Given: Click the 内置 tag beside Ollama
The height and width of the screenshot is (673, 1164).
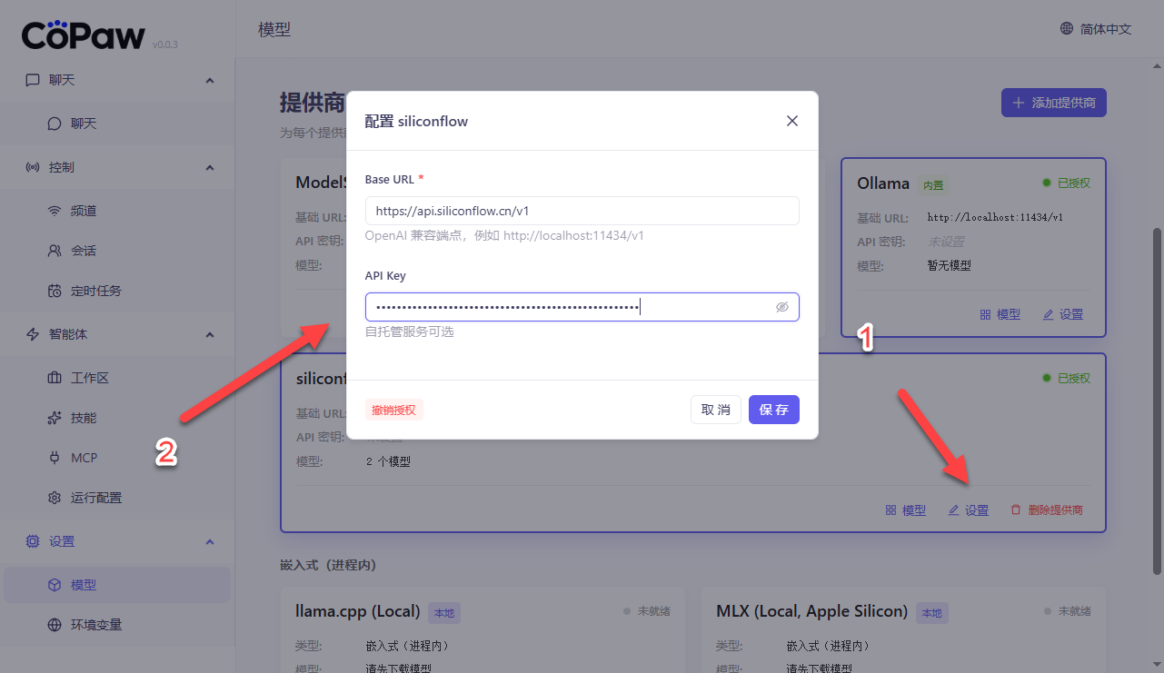Looking at the screenshot, I should tap(933, 184).
